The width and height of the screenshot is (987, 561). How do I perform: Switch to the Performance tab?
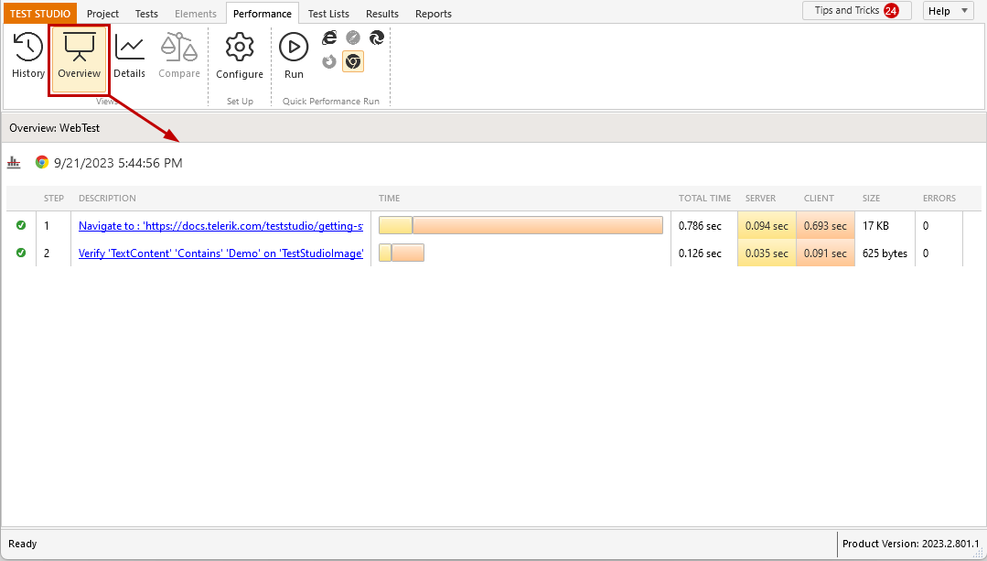point(263,13)
